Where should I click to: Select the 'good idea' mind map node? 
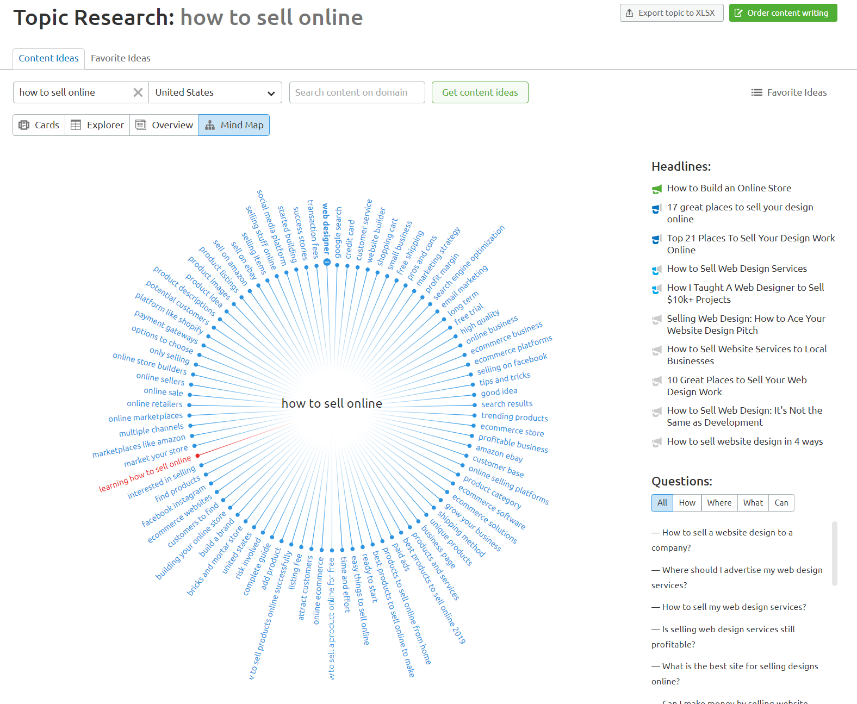pos(499,391)
